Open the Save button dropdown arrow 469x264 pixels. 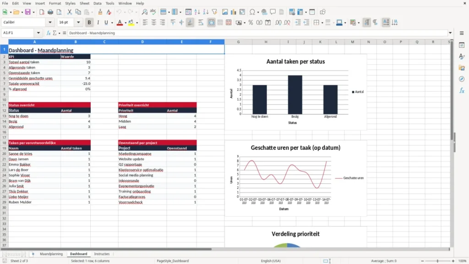click(33, 12)
